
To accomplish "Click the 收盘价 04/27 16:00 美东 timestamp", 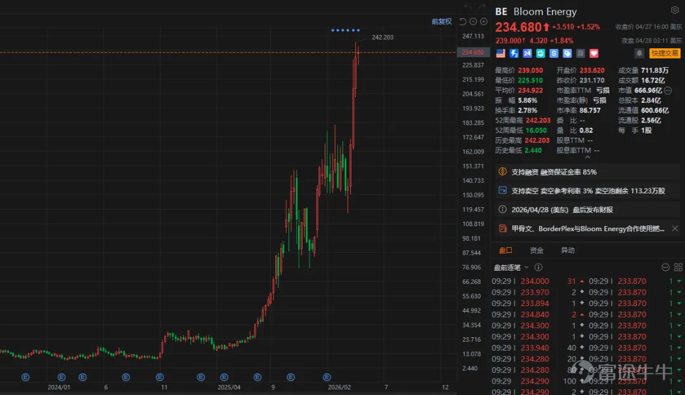I will [x=649, y=27].
